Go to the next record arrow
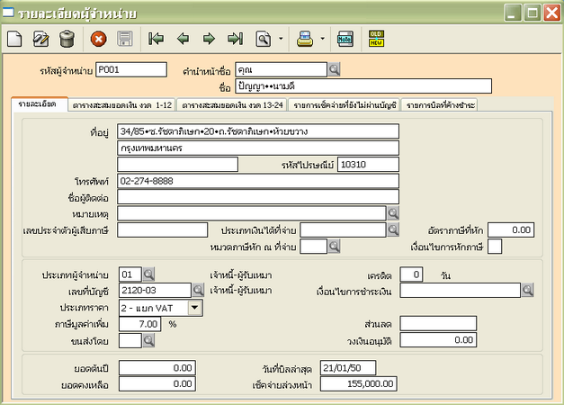The image size is (564, 405). coord(209,39)
